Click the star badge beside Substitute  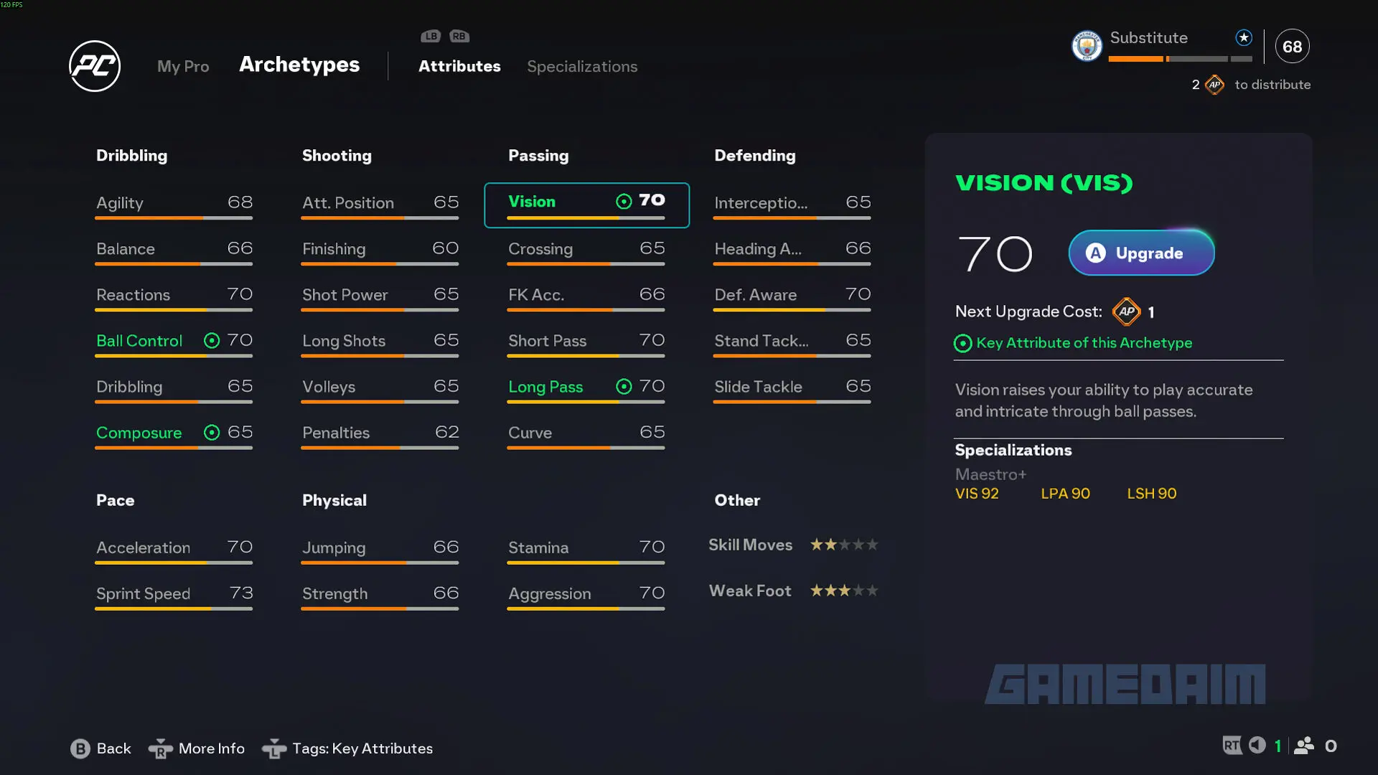pyautogui.click(x=1244, y=37)
